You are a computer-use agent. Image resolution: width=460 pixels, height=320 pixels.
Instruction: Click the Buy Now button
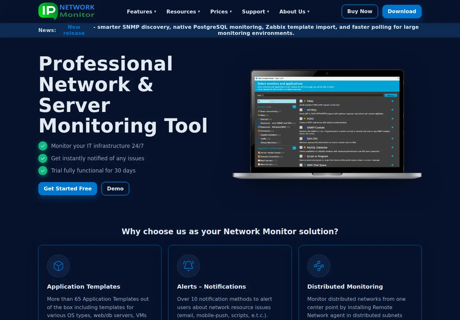360,12
